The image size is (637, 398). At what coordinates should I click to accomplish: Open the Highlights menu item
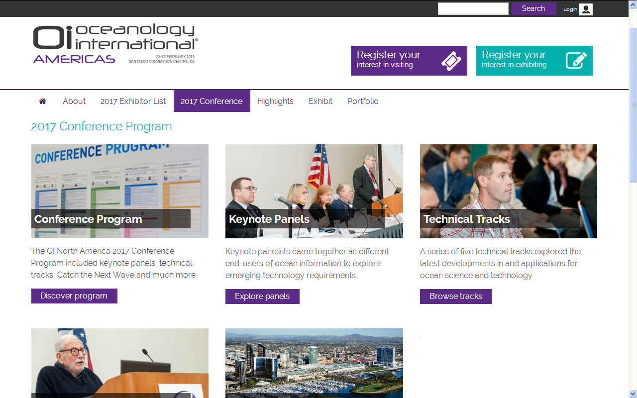coord(275,101)
